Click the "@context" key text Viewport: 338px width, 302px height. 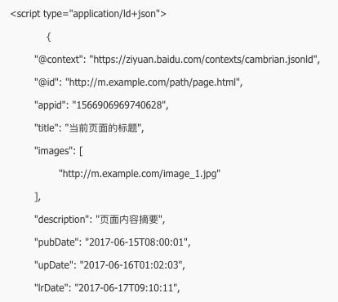[x=59, y=60]
